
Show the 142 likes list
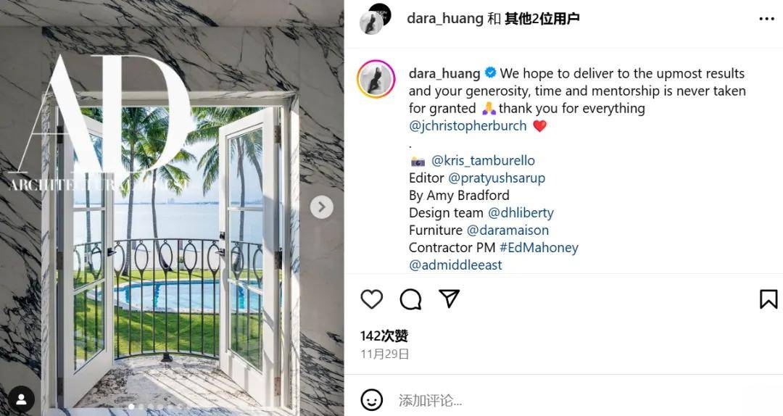click(x=384, y=336)
